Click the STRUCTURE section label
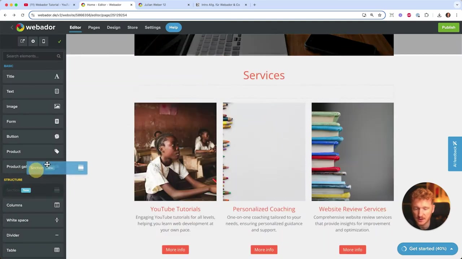The width and height of the screenshot is (462, 259). pyautogui.click(x=13, y=180)
